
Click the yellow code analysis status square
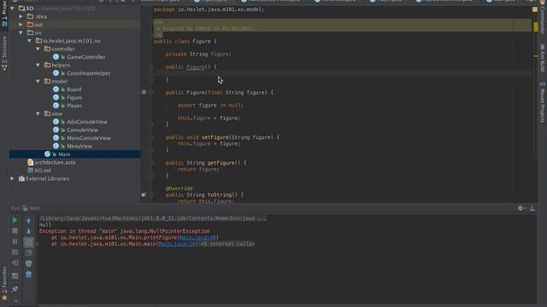coord(535,9)
